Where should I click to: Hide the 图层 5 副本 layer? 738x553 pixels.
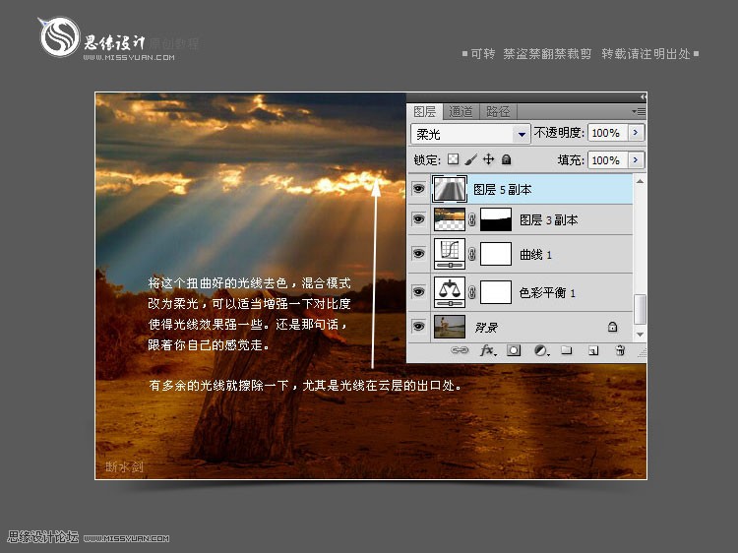pyautogui.click(x=418, y=189)
